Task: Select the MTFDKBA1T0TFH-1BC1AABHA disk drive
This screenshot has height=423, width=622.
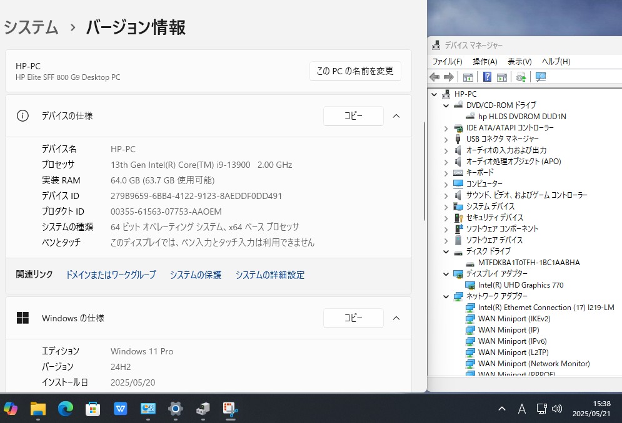Action: pos(529,263)
